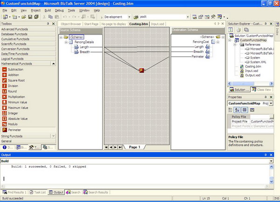
Task: Go to last map page
Action: pos(120,147)
